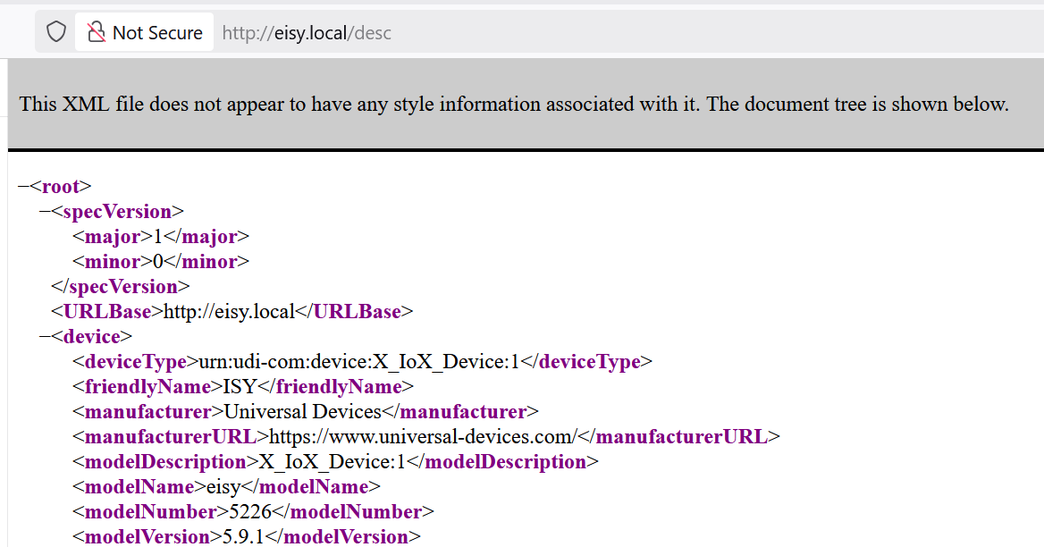This screenshot has height=547, width=1044.
Task: Click the friendlyName ISY line
Action: [x=243, y=387]
